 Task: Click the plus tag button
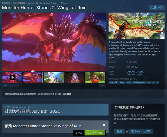pyautogui.click(x=158, y=83)
